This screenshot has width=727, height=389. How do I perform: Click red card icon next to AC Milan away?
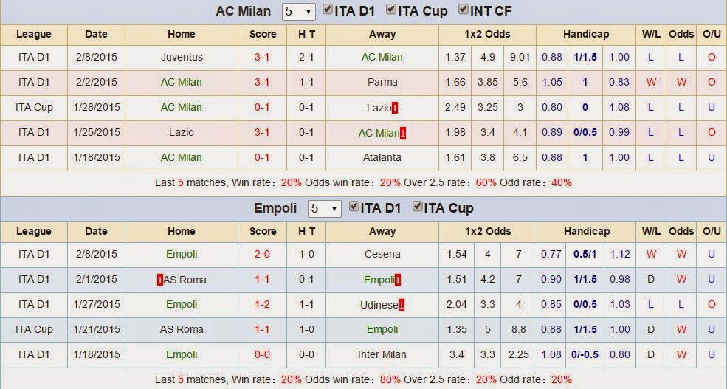[403, 133]
